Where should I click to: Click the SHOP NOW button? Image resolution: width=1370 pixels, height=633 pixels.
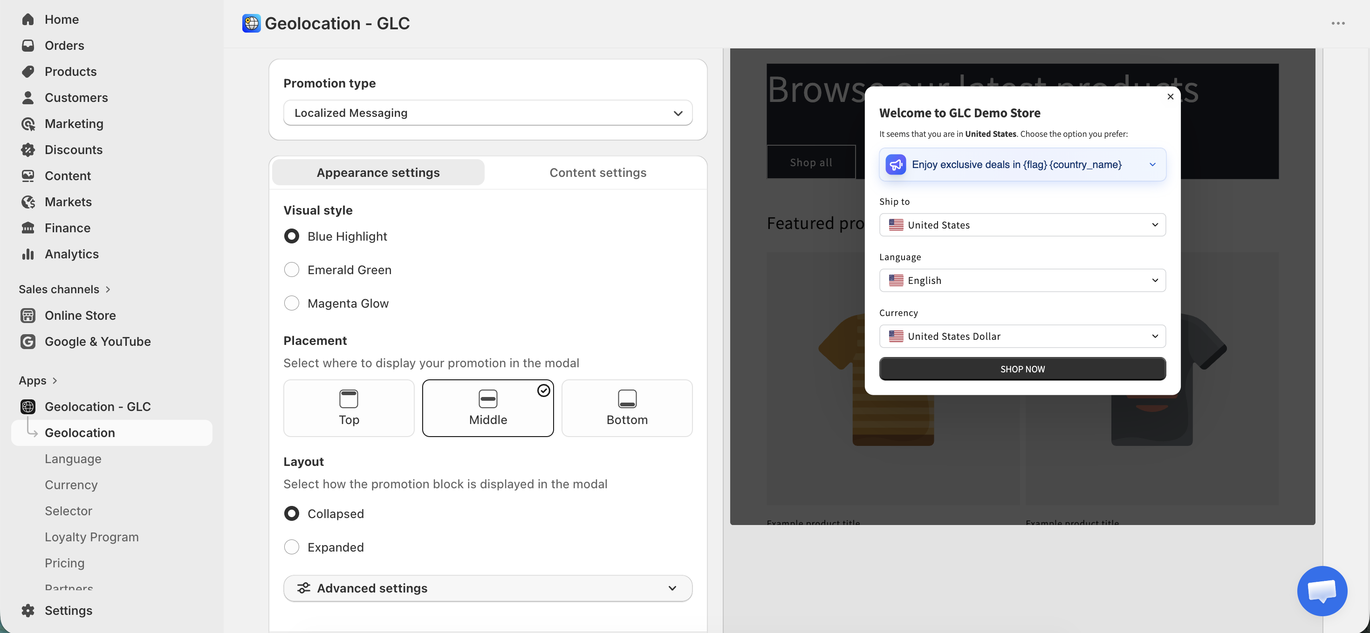click(1022, 369)
